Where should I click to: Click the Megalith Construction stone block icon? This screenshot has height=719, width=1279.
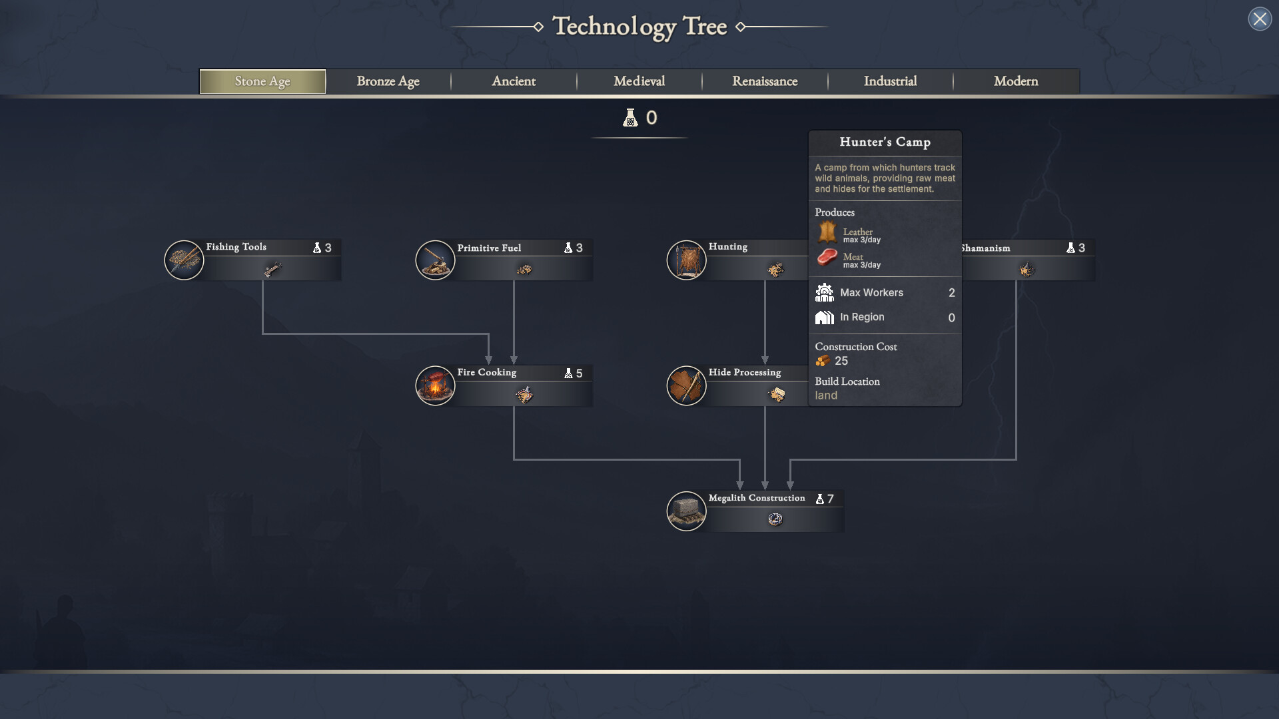pyautogui.click(x=686, y=511)
